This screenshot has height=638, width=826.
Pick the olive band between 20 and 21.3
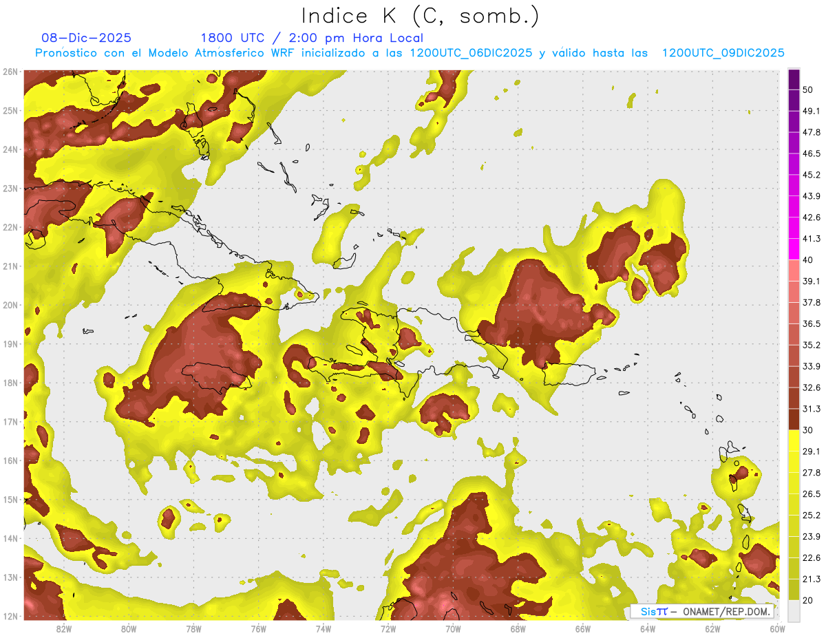point(794,590)
